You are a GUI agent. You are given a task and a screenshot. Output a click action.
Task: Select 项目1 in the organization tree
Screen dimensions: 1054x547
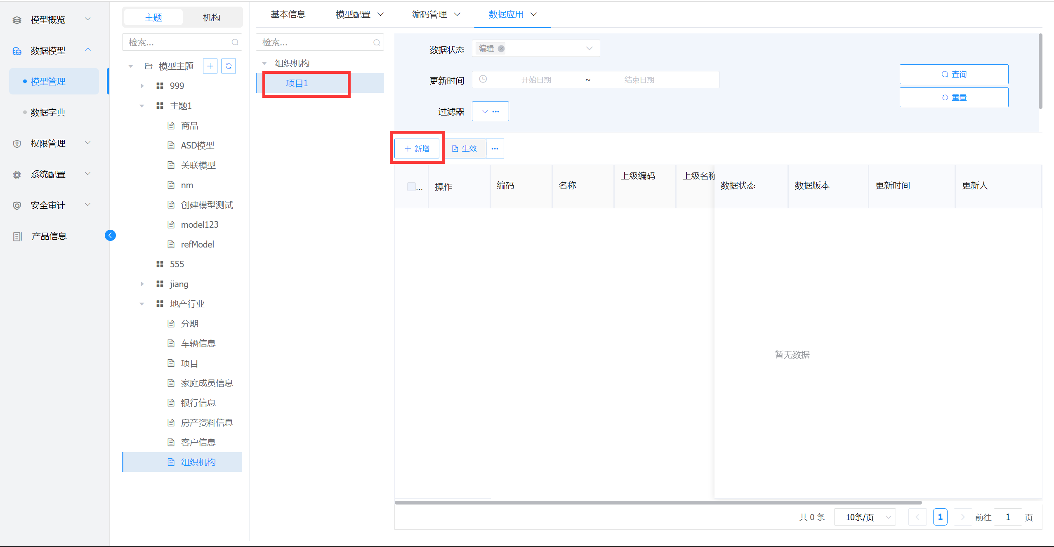pos(320,83)
